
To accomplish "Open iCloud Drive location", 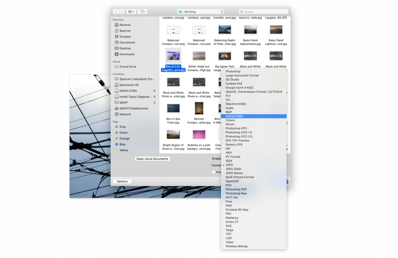I will pos(128,66).
